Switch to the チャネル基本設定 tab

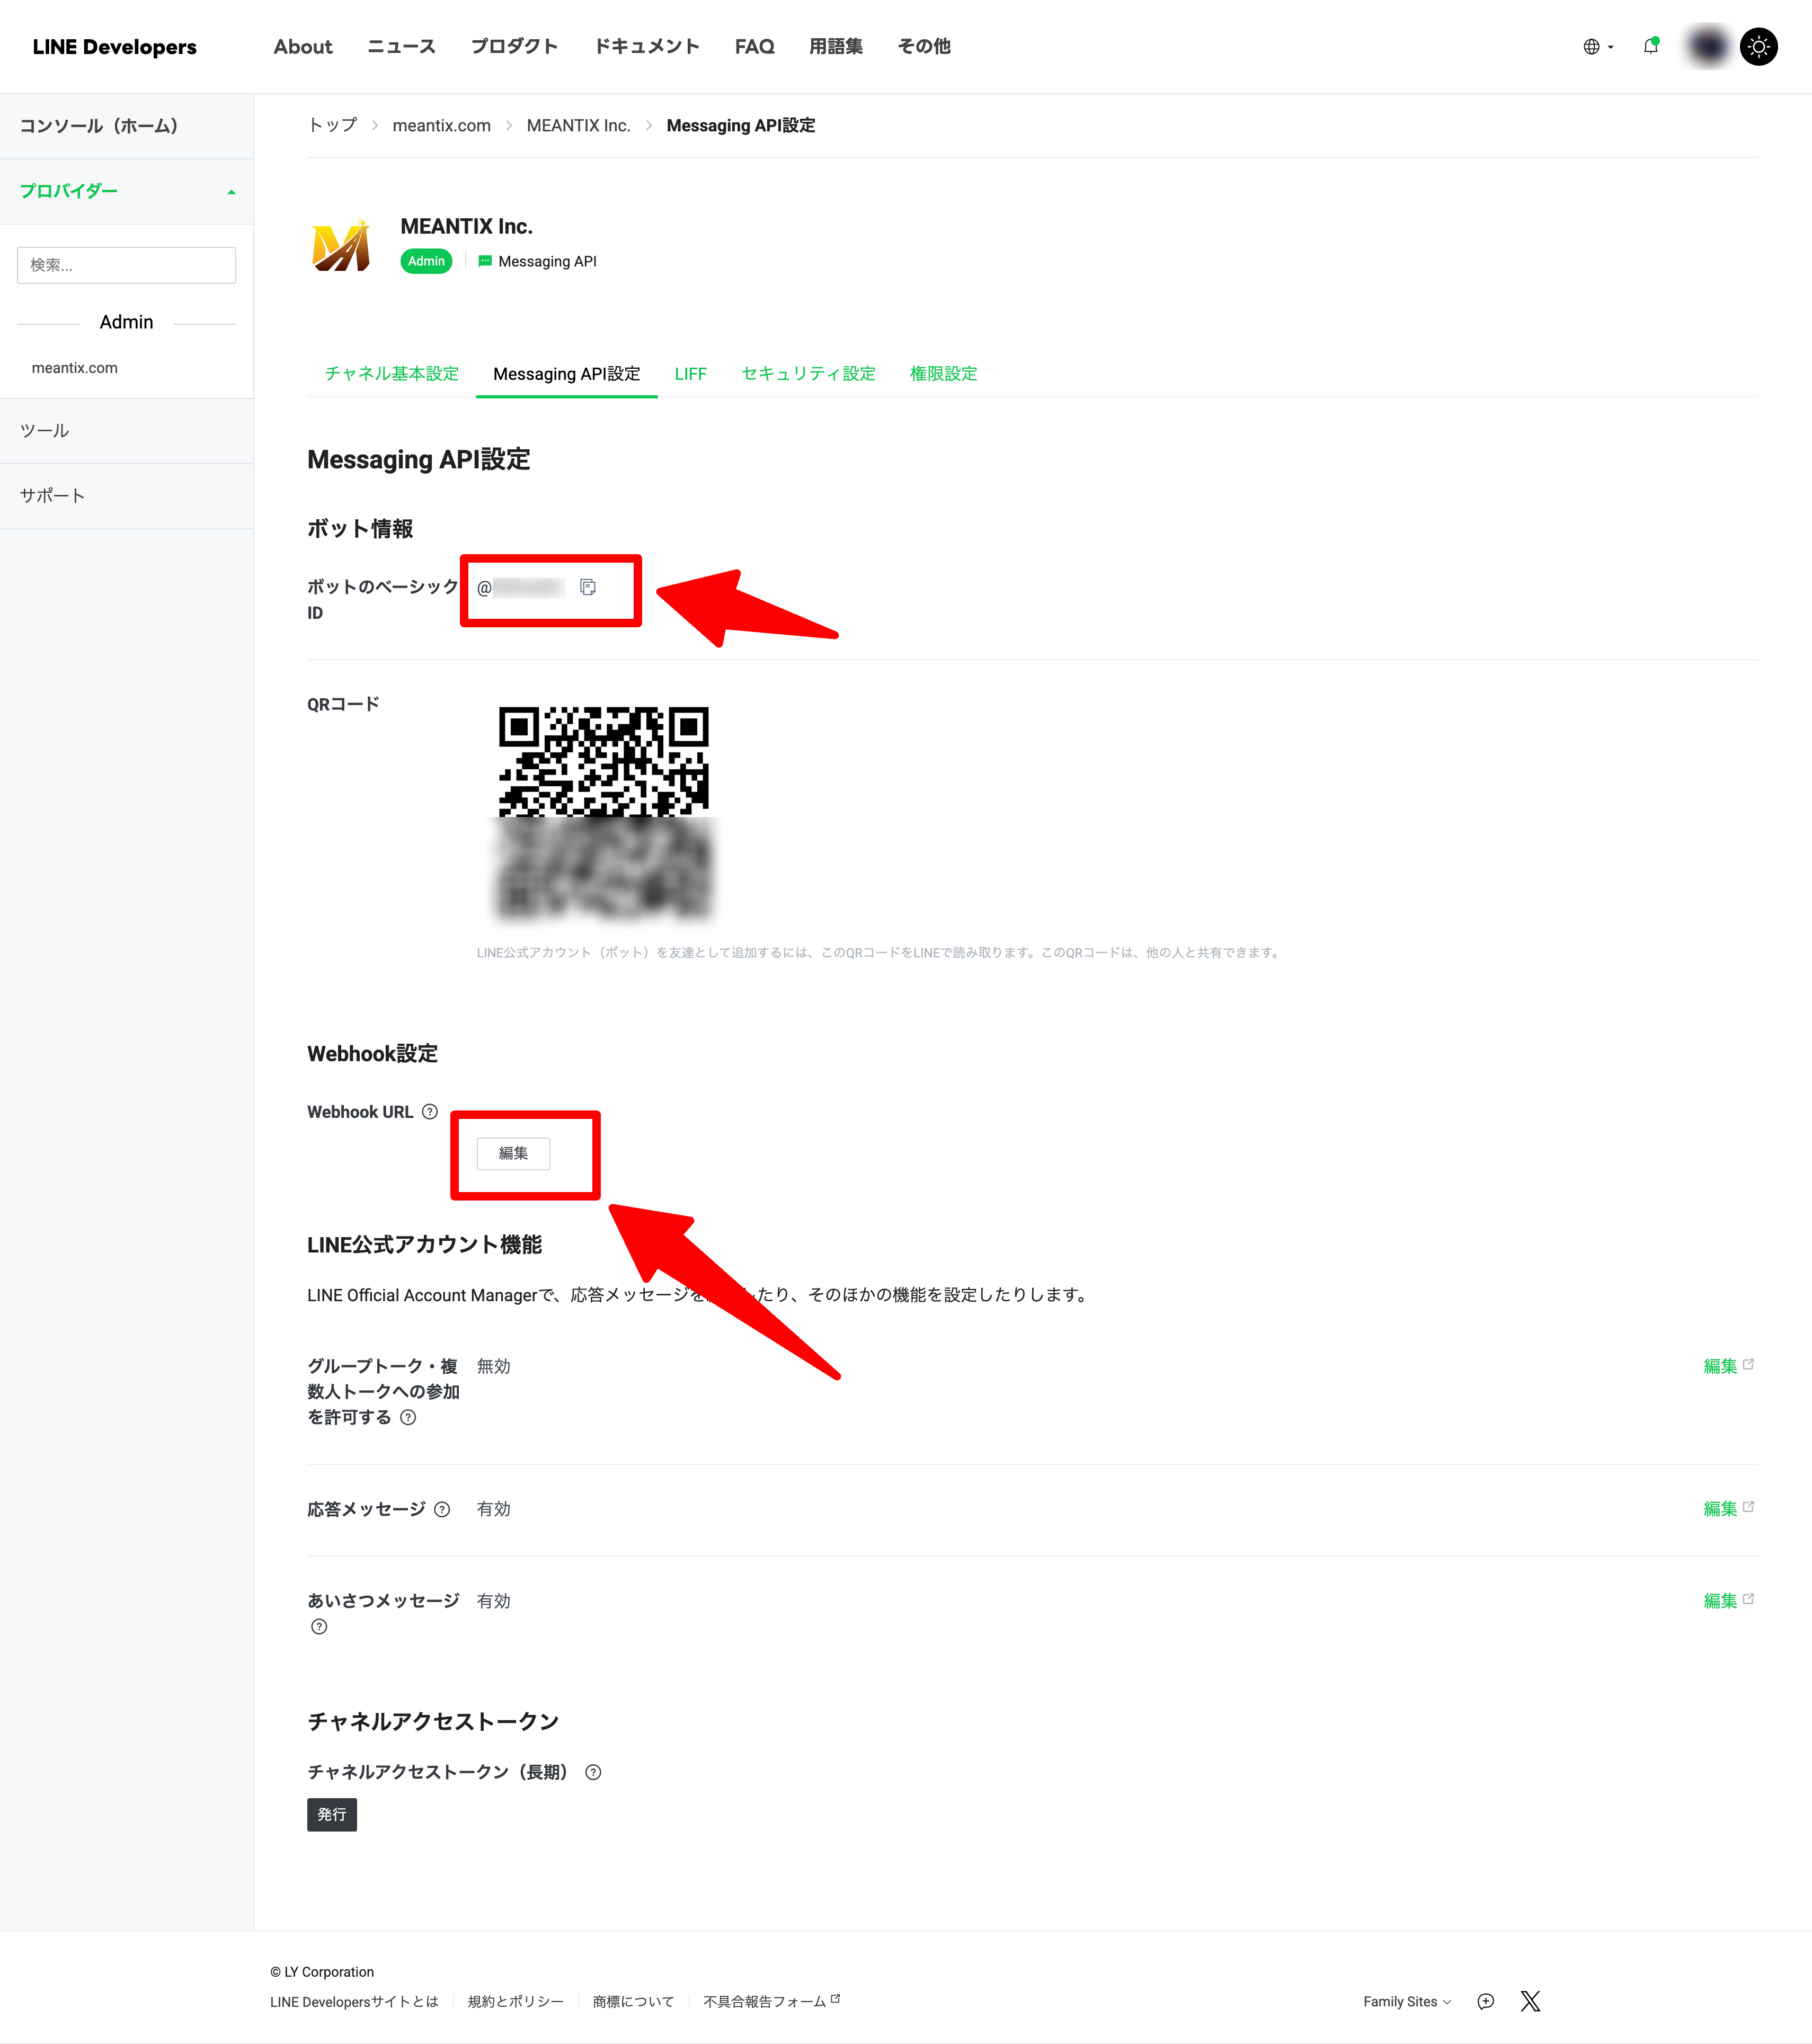pos(392,373)
